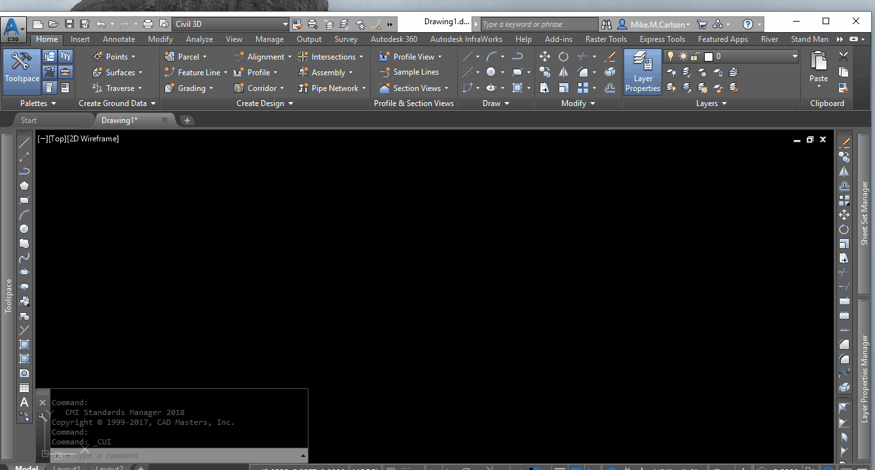This screenshot has height=470, width=875.
Task: Toggle the layer lock padlock icon
Action: point(696,56)
